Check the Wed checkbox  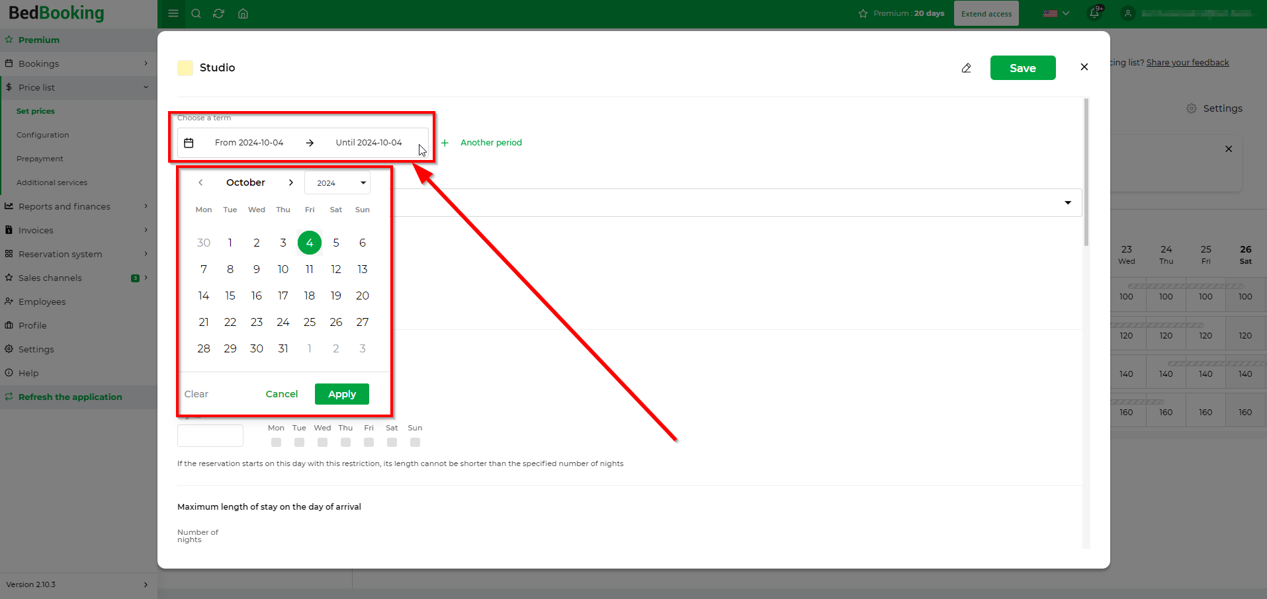tap(322, 442)
